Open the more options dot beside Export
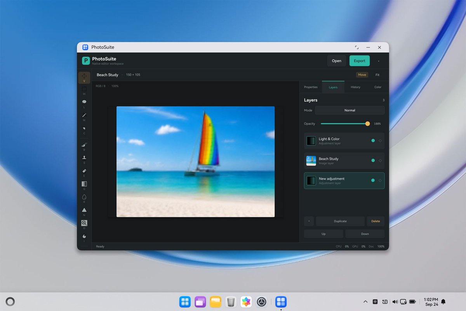The height and width of the screenshot is (311, 466). point(379,61)
